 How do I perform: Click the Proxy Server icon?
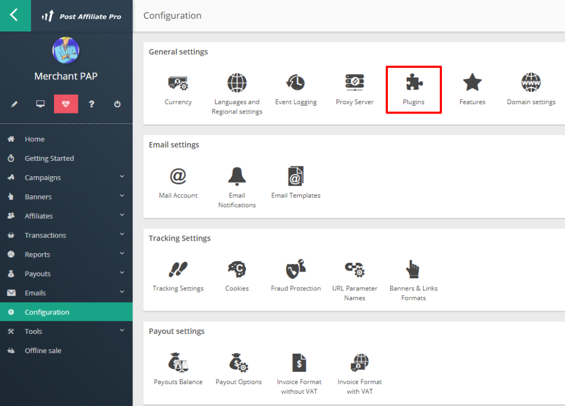(x=354, y=84)
